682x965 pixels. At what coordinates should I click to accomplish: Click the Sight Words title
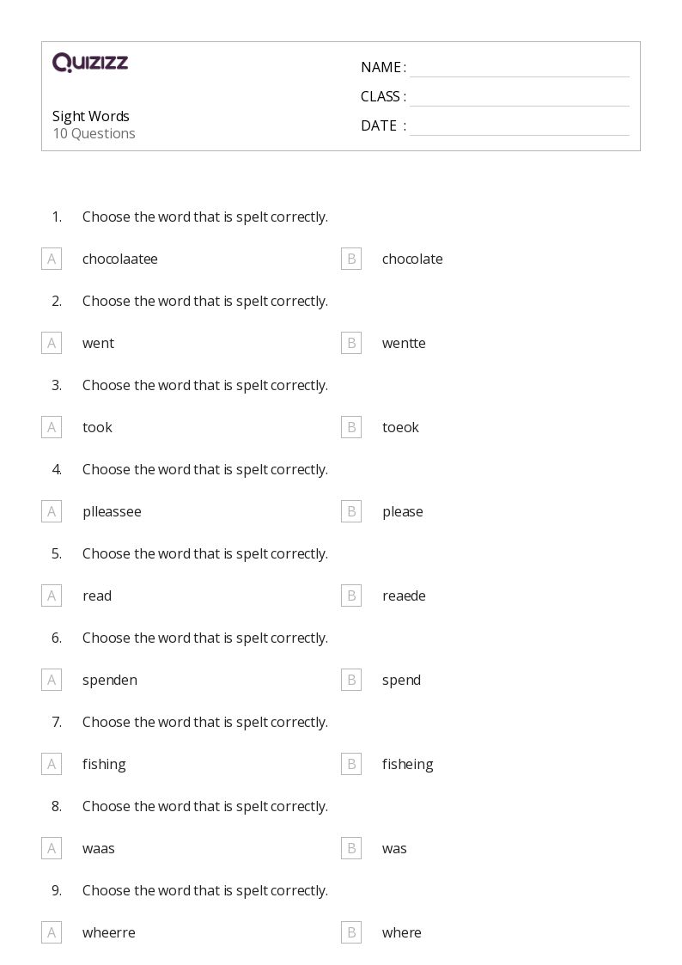point(91,116)
